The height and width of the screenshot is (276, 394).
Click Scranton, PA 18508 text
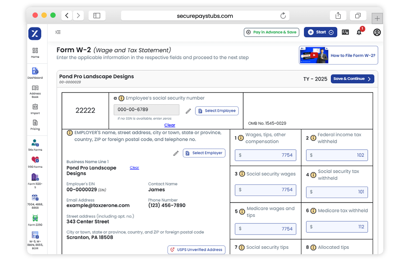coord(89,238)
